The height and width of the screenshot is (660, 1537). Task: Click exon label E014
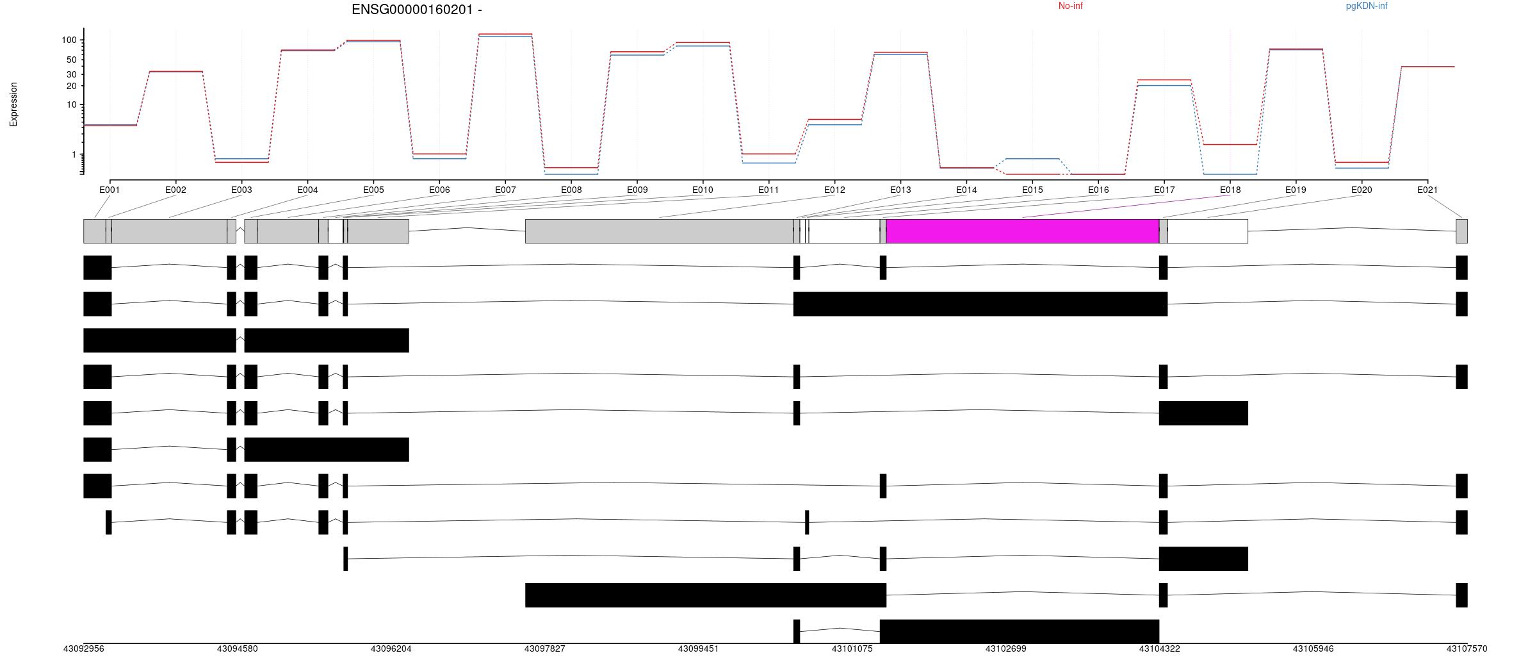(x=966, y=190)
